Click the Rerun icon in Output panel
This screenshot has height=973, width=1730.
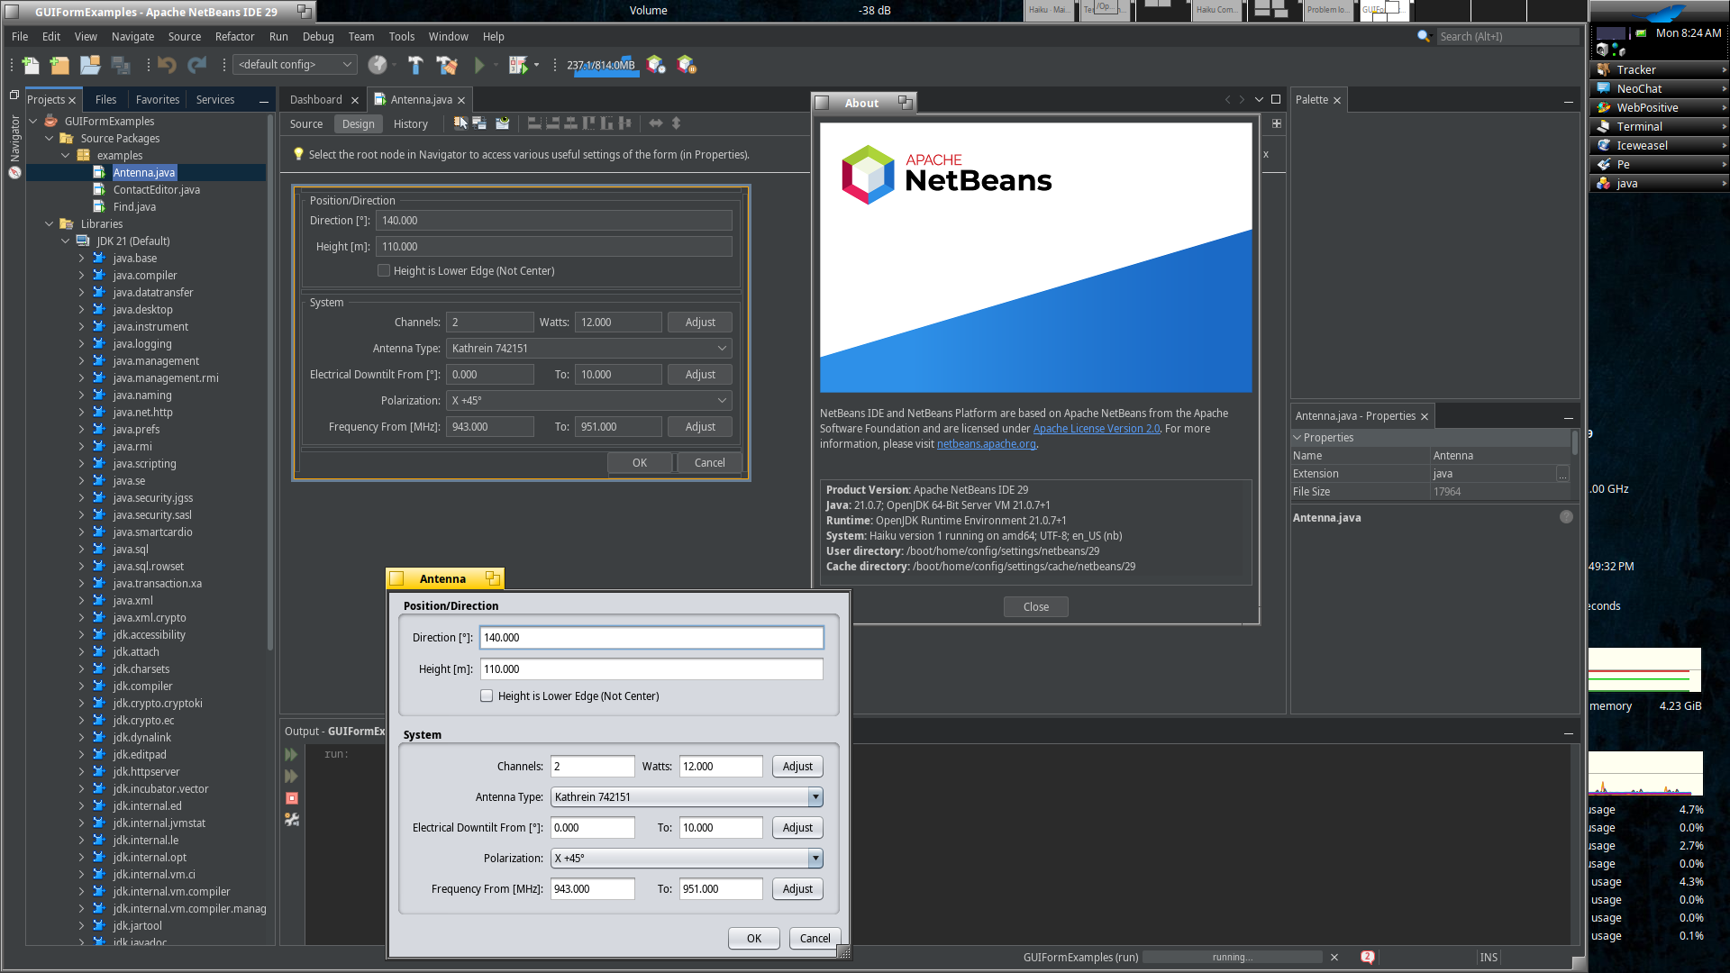(x=291, y=755)
